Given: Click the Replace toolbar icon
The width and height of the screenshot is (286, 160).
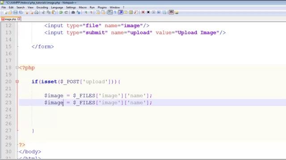Looking at the screenshot, I should (79, 12).
